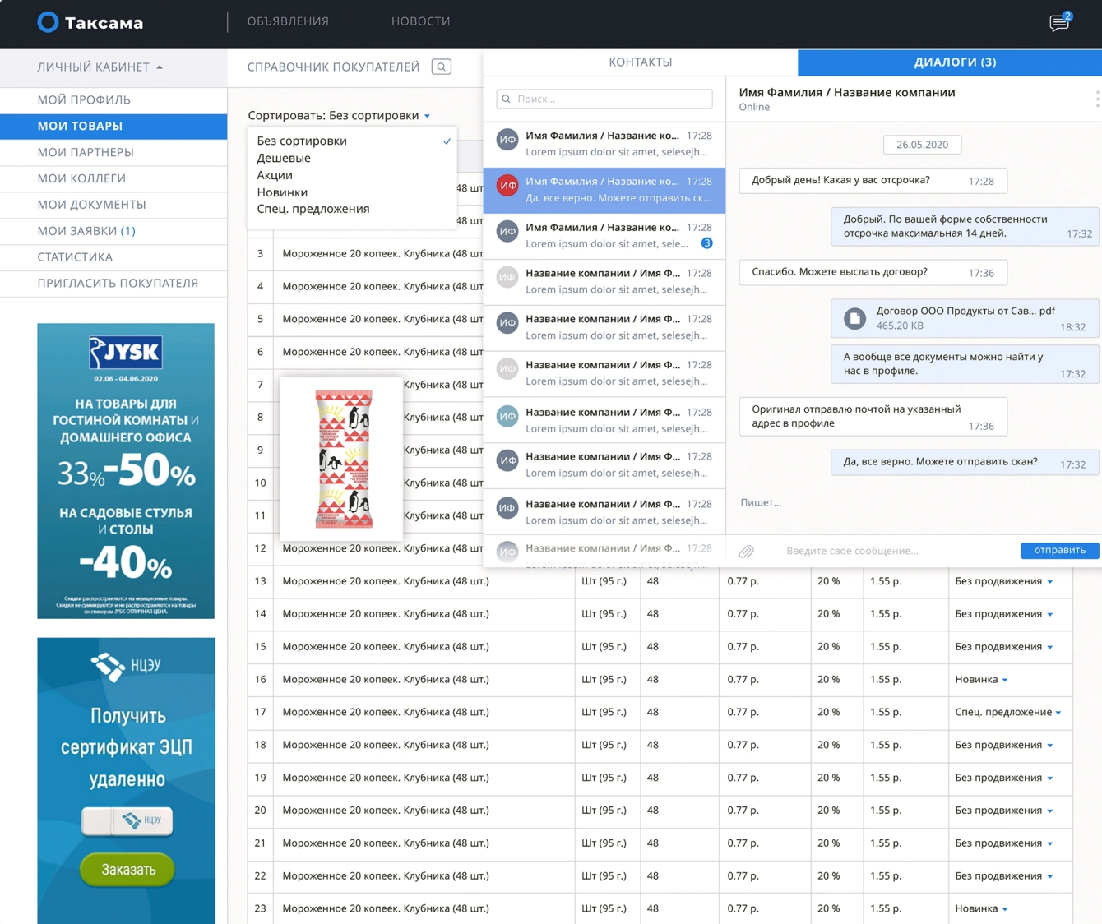Click the magnifier icon in chat search
Image resolution: width=1102 pixels, height=924 pixels.
tap(507, 99)
